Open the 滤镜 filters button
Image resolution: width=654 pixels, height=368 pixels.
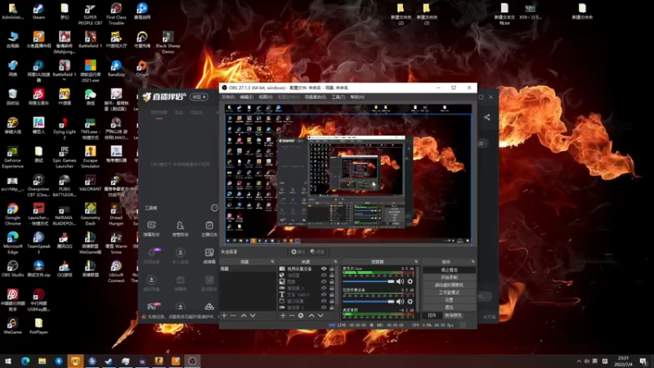click(x=317, y=252)
